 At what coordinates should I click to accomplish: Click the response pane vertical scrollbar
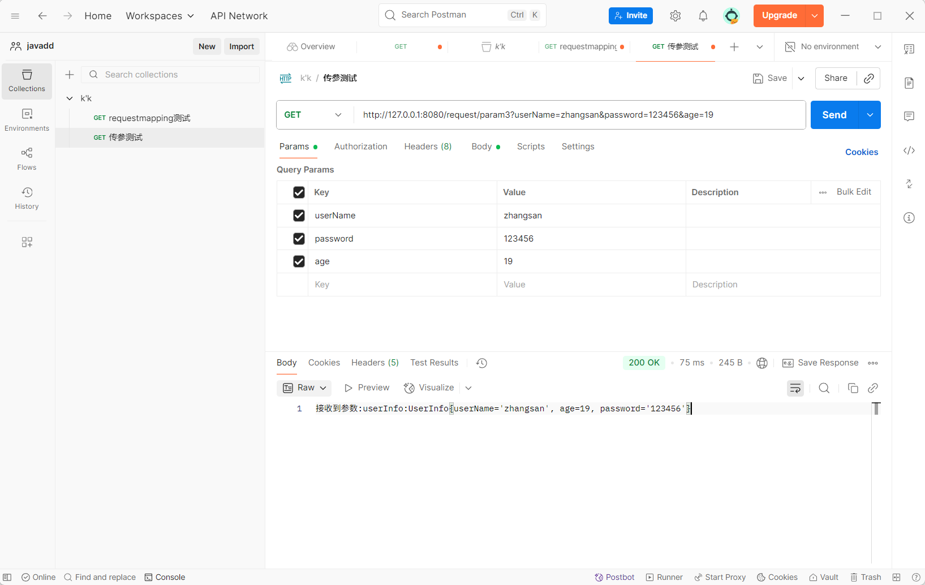point(876,408)
